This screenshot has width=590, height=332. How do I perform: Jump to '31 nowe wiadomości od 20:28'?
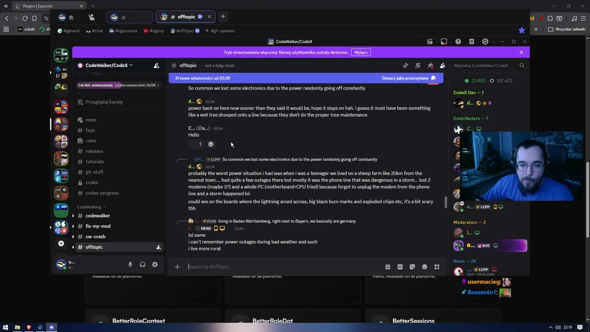(x=202, y=78)
